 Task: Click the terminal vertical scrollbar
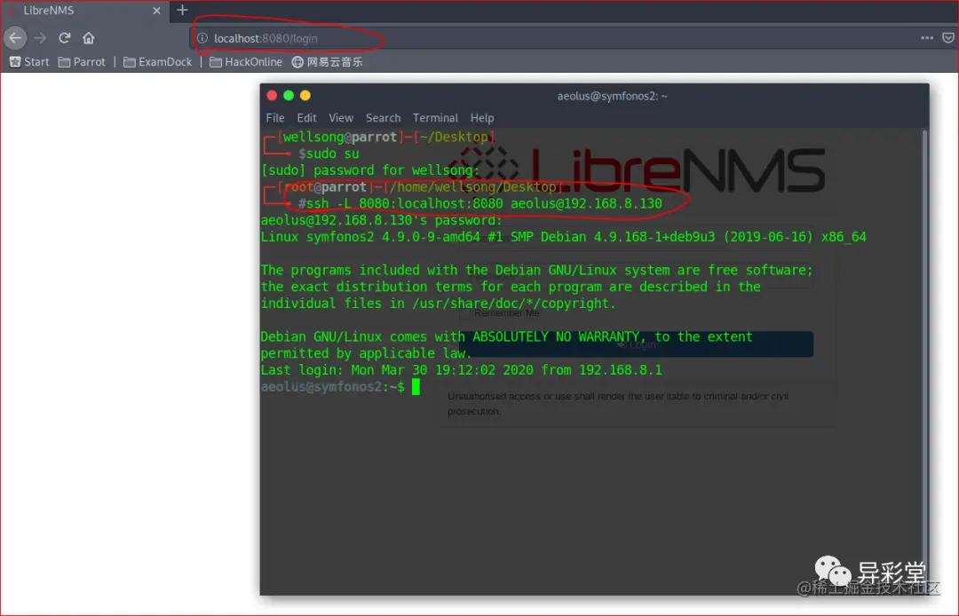[924, 360]
